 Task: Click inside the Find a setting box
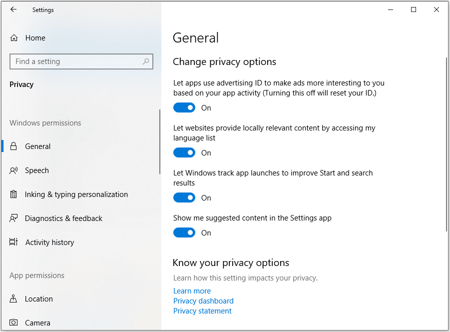pos(75,61)
